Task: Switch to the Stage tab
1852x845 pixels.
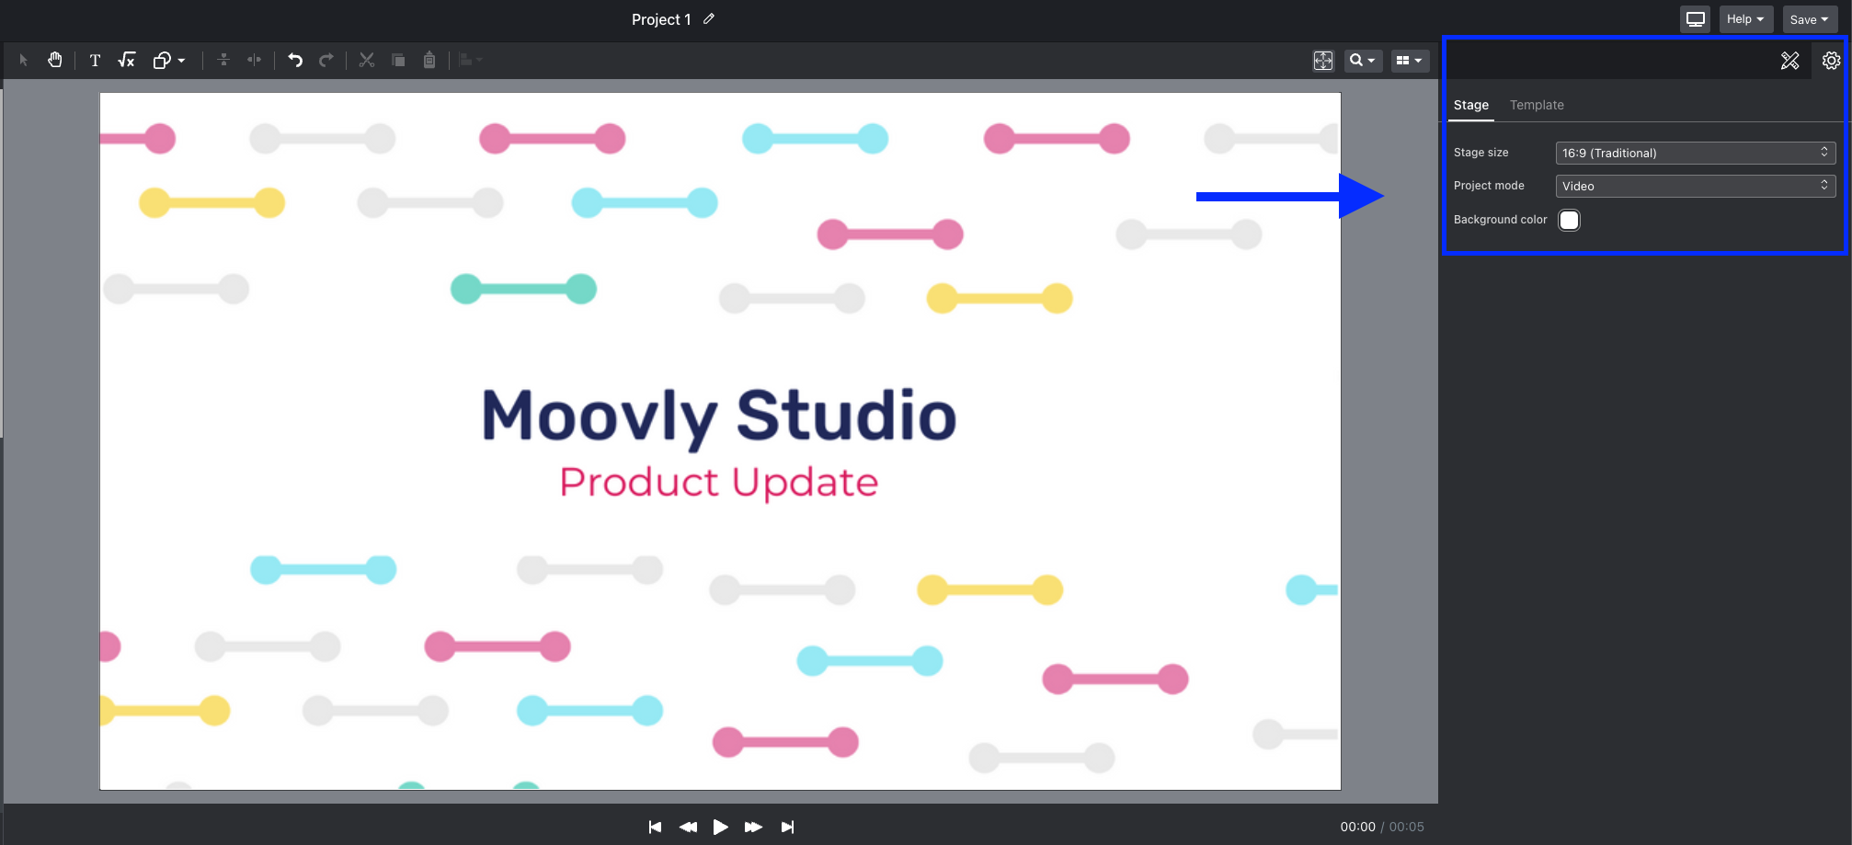Action: coord(1471,105)
